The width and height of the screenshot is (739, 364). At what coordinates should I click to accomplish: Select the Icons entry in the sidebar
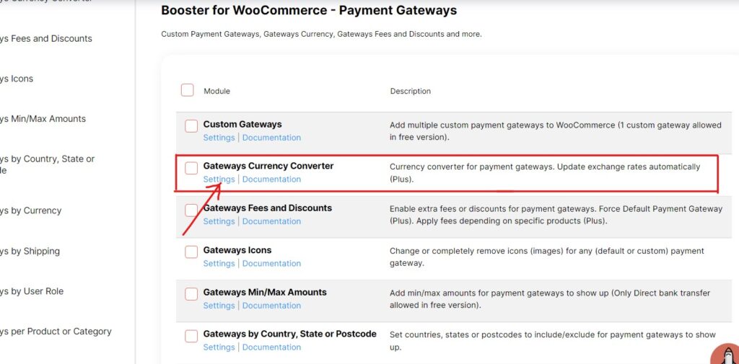[x=17, y=79]
